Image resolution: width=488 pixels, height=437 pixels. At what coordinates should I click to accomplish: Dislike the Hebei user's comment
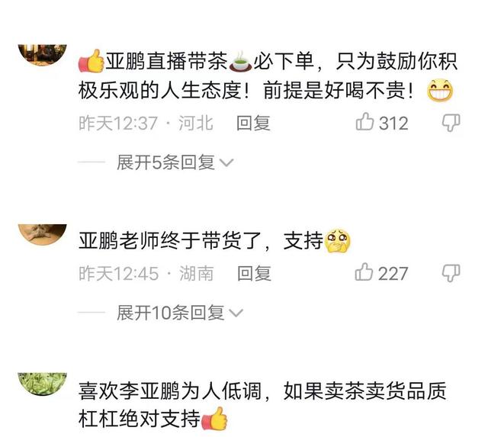click(451, 122)
